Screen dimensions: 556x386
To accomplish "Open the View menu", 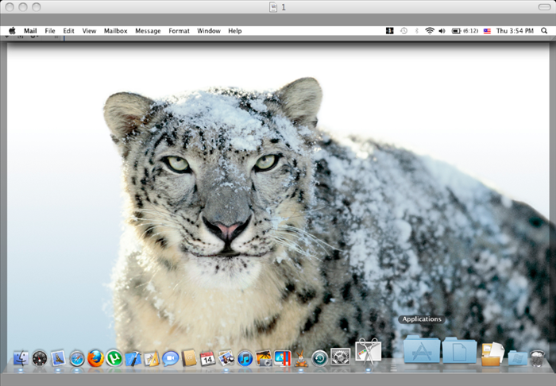I will pyautogui.click(x=89, y=31).
